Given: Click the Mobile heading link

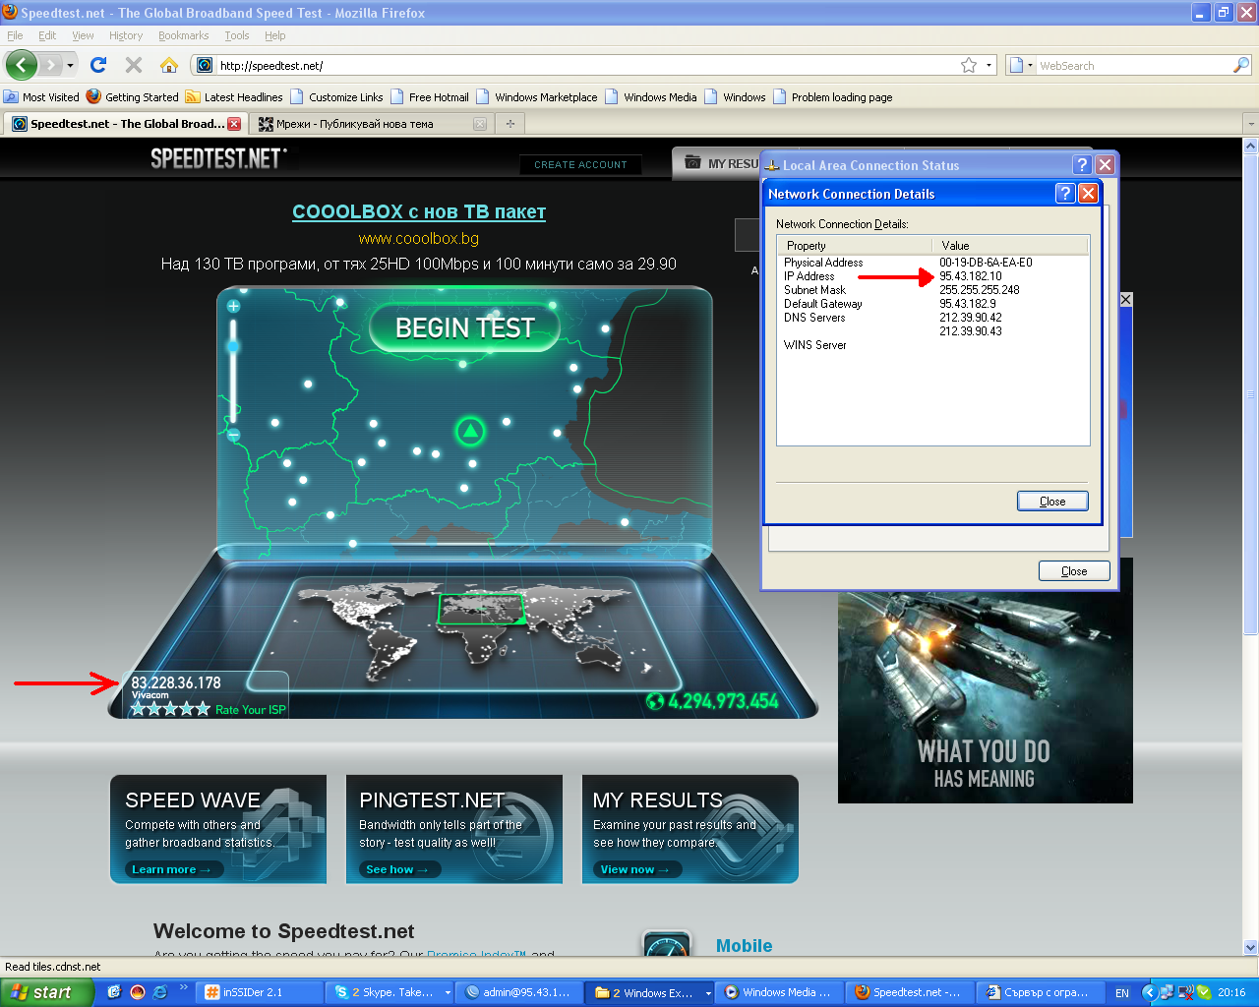Looking at the screenshot, I should 744,946.
